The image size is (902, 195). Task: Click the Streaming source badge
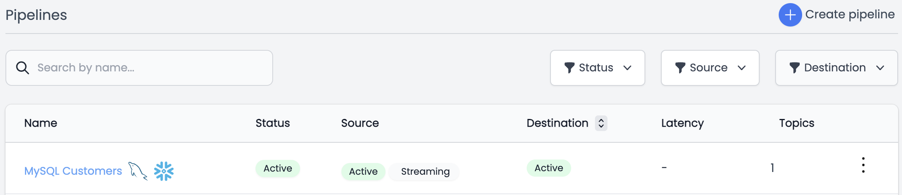[x=425, y=172]
